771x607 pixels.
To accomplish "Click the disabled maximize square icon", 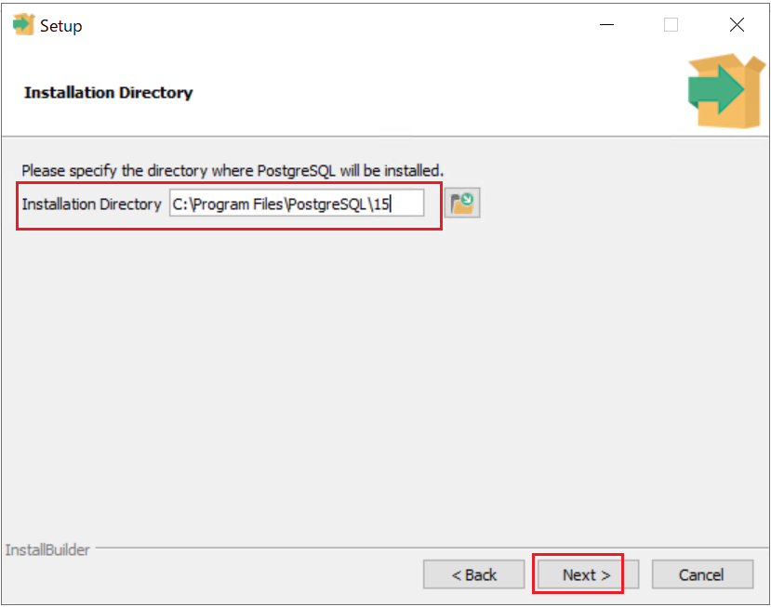I will [671, 24].
